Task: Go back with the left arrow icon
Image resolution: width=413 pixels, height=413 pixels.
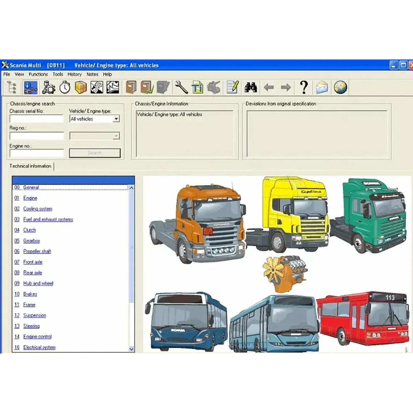Action: tap(269, 87)
